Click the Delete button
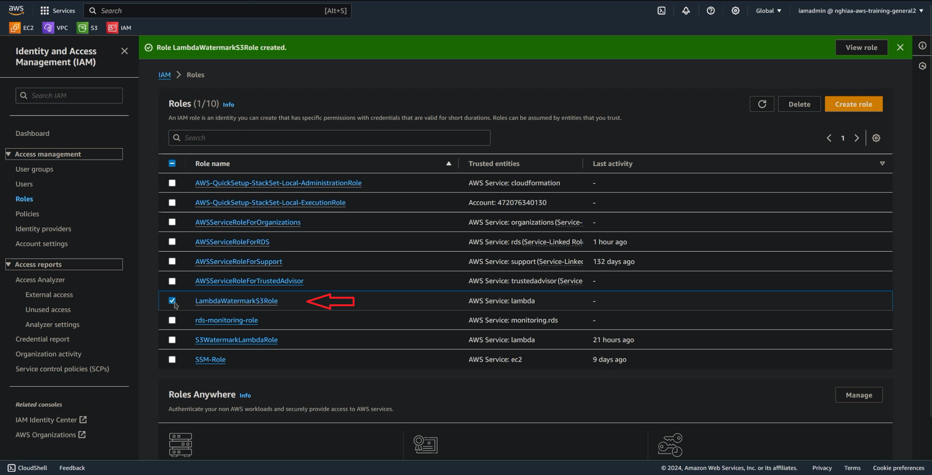The image size is (932, 475). [799, 104]
